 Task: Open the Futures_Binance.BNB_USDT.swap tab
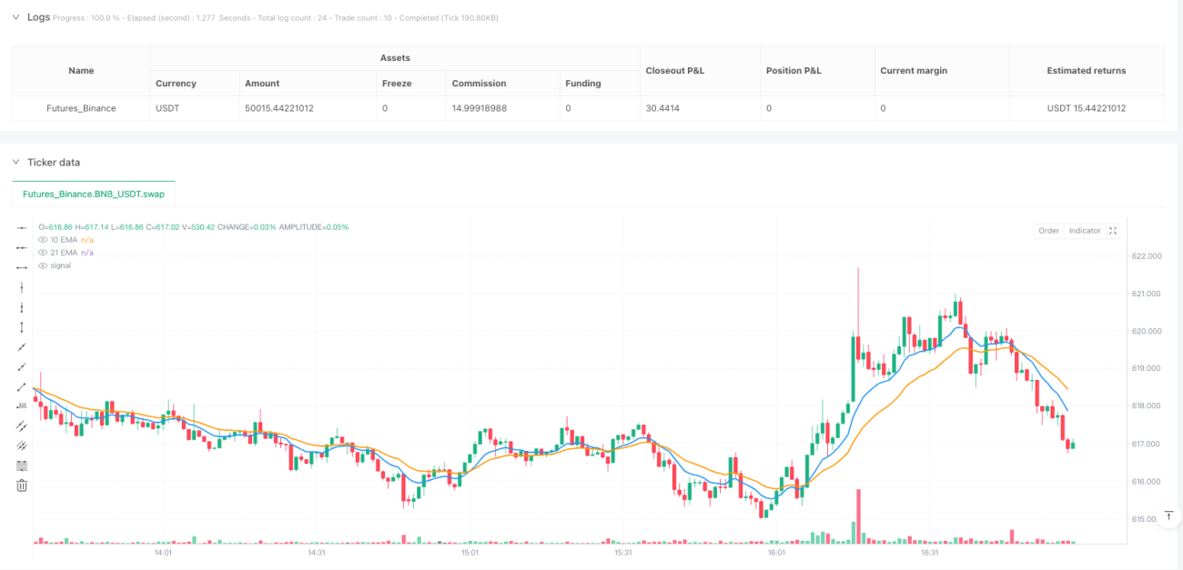[93, 194]
